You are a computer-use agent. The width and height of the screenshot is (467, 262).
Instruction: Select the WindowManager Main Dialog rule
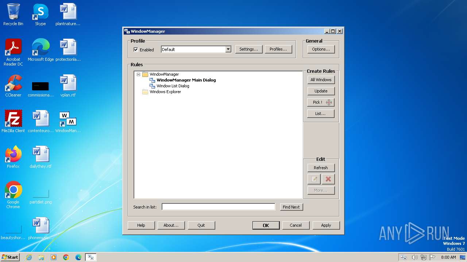pyautogui.click(x=186, y=80)
